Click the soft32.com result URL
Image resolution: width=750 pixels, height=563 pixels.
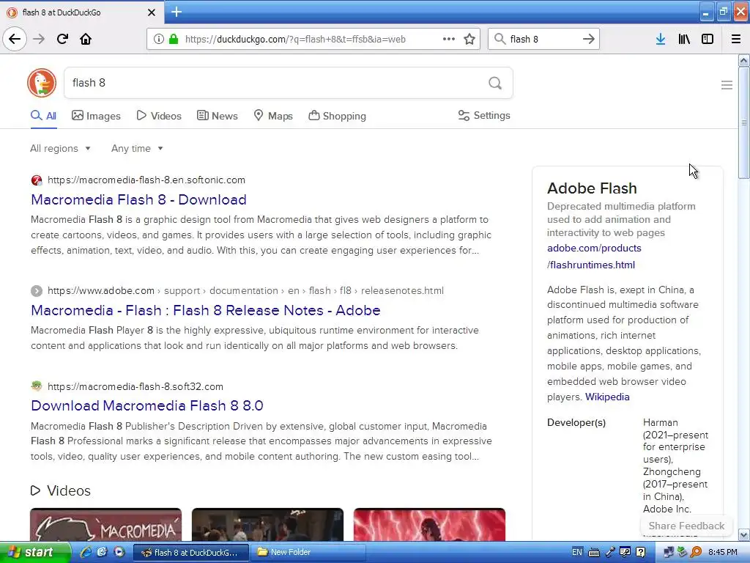click(x=135, y=386)
